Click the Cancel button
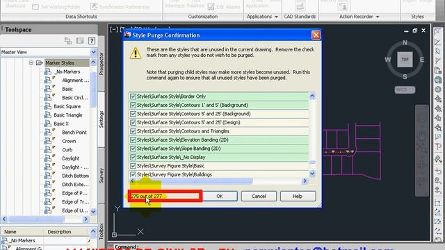445x250 pixels. tap(259, 196)
